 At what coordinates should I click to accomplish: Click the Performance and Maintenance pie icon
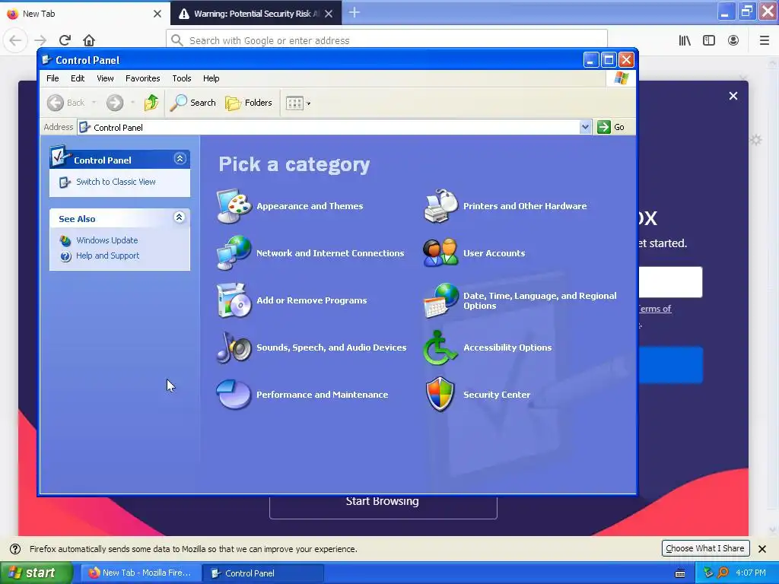(x=234, y=395)
